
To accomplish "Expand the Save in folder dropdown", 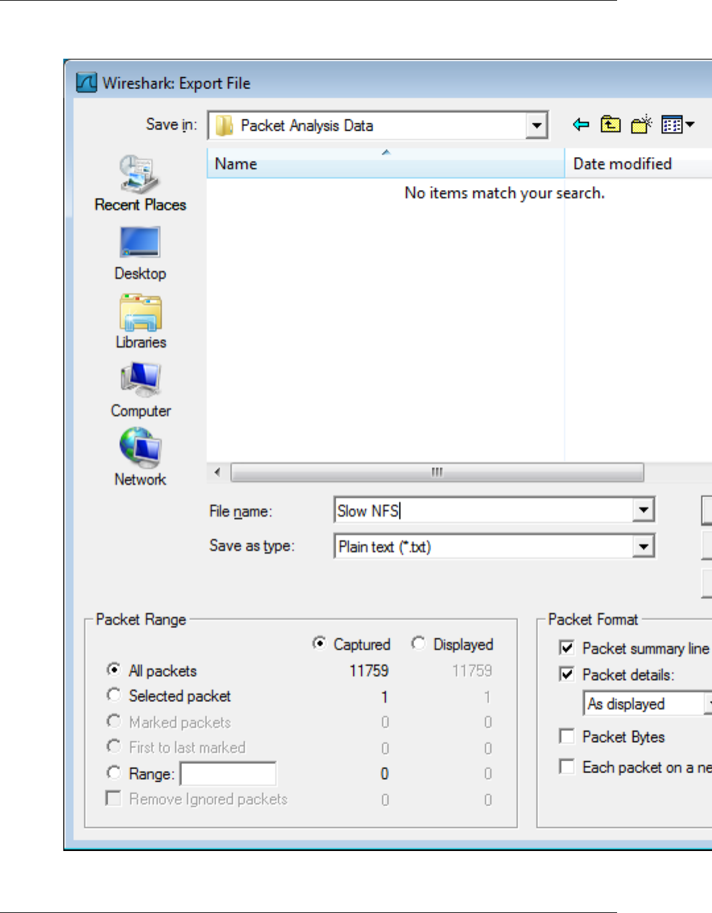I will click(537, 125).
